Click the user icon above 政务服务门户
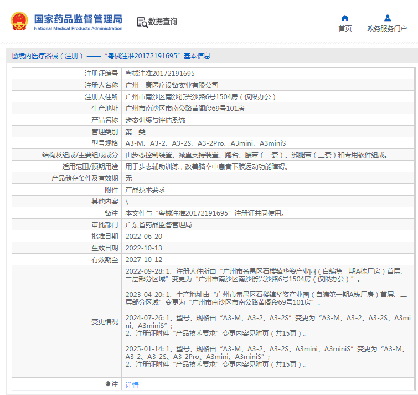418x395 pixels. coord(388,18)
